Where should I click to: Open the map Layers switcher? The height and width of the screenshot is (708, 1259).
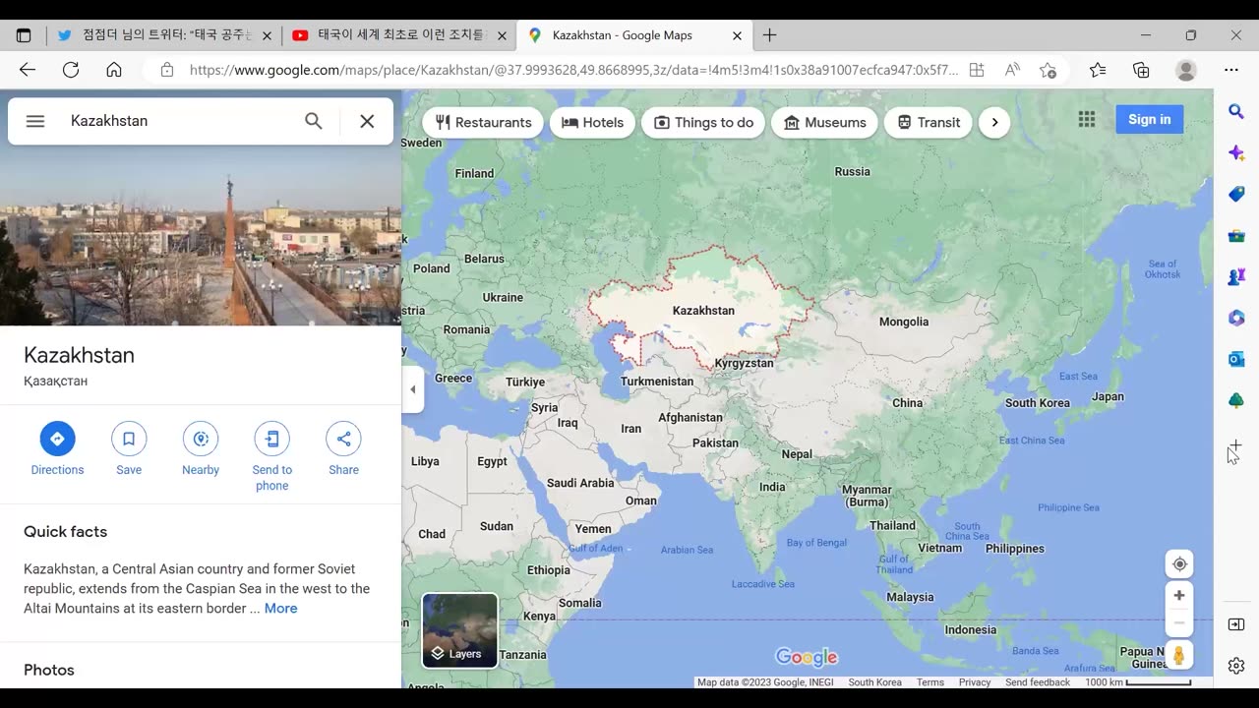click(459, 630)
